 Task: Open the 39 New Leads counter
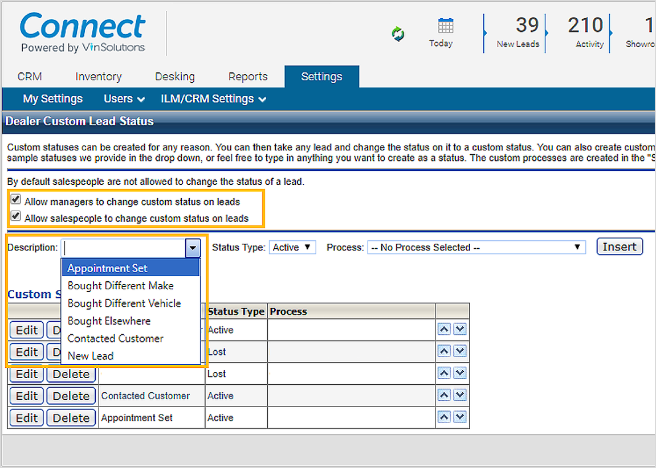518,32
